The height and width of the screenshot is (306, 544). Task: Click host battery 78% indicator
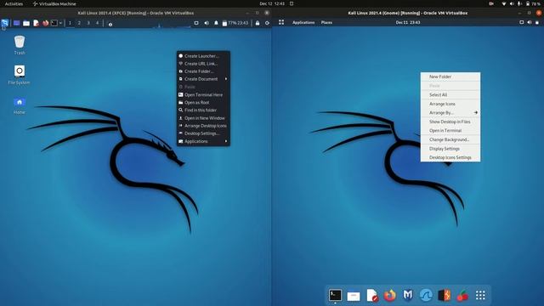[x=533, y=3]
